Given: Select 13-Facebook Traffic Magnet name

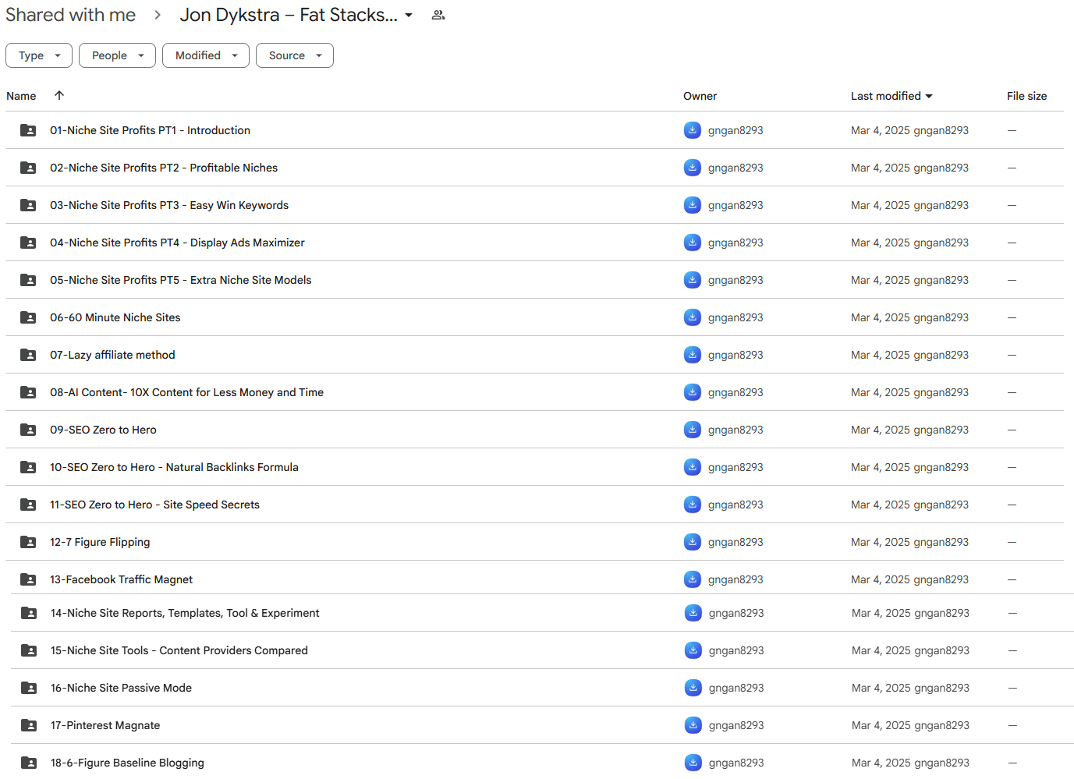Looking at the screenshot, I should pos(122,579).
